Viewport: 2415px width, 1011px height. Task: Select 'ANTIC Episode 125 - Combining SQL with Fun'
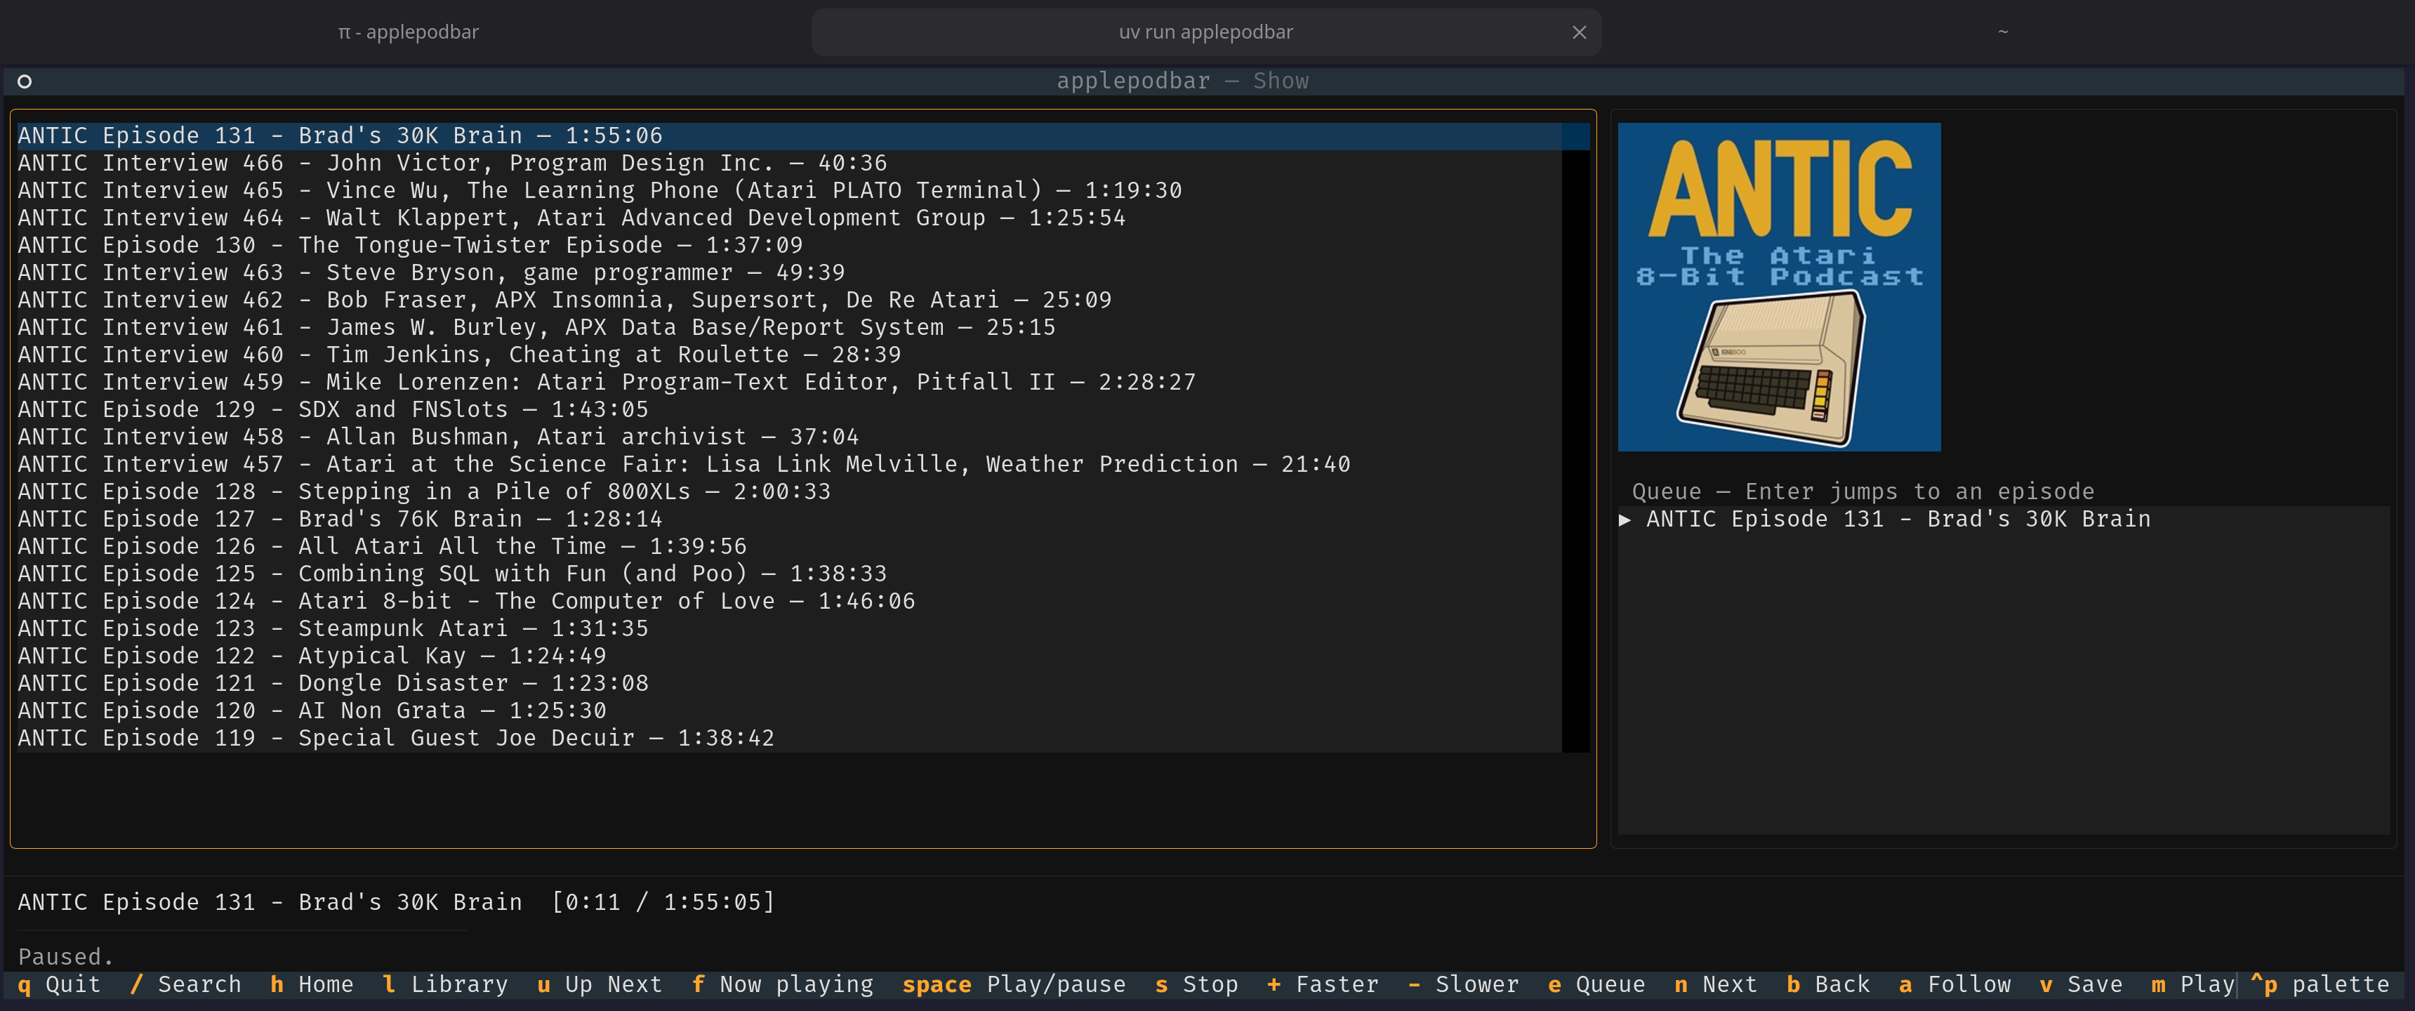789,574
